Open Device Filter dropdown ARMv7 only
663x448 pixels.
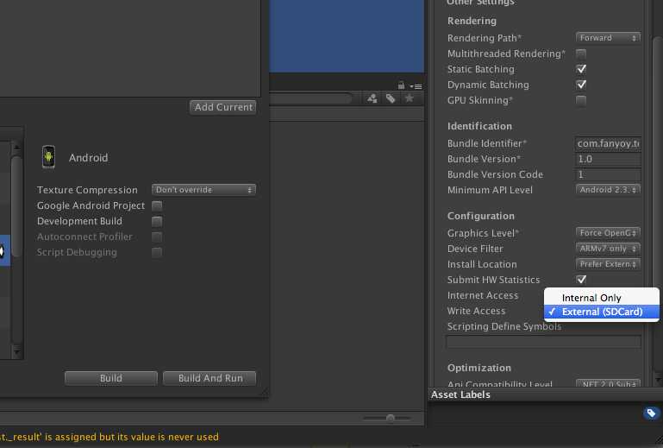608,249
